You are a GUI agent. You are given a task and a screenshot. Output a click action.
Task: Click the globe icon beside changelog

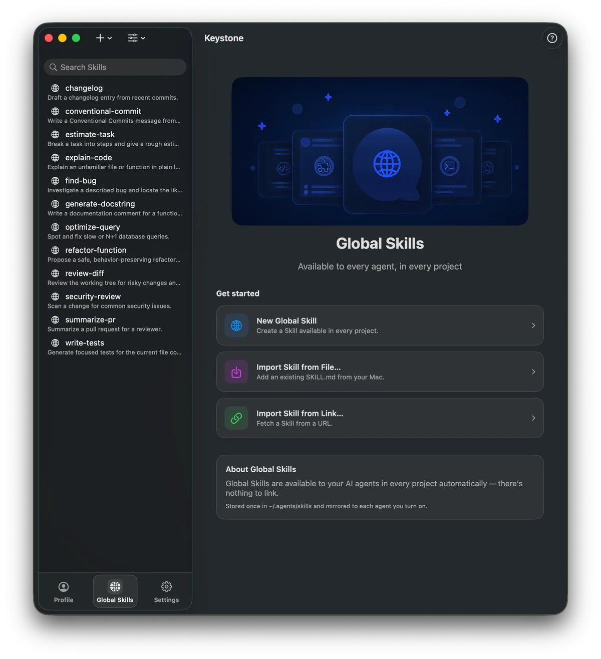[55, 88]
